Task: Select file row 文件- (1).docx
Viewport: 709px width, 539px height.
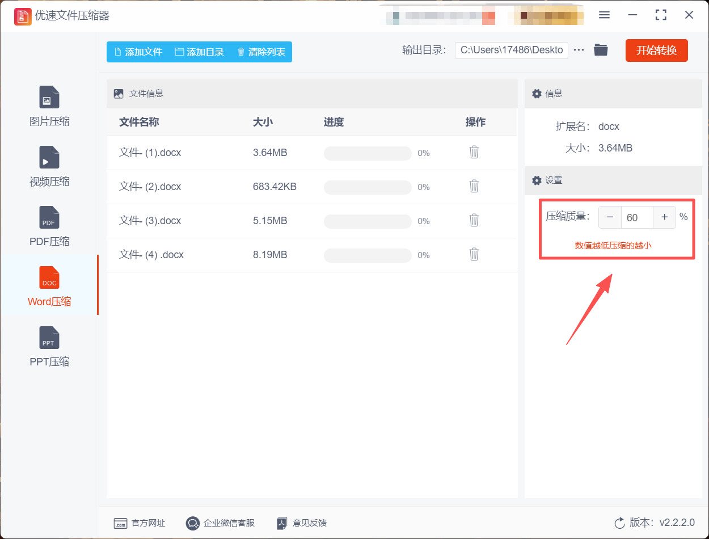Action: click(311, 153)
